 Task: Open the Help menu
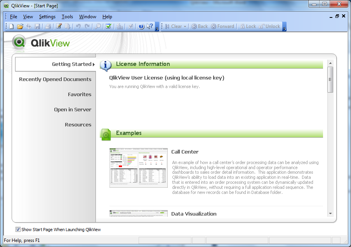click(107, 17)
